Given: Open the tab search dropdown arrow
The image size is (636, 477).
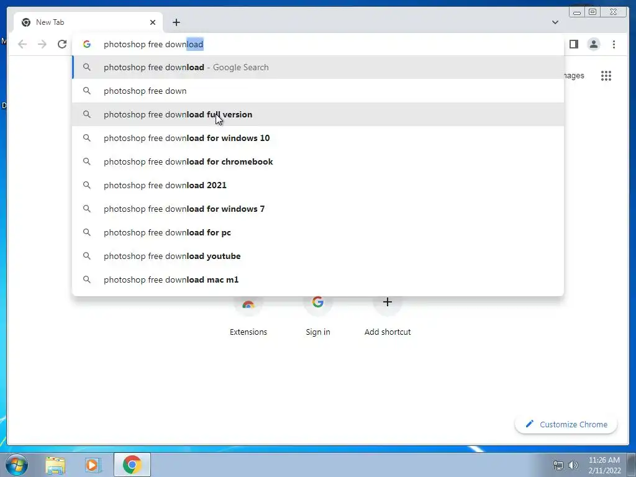Looking at the screenshot, I should tap(555, 22).
